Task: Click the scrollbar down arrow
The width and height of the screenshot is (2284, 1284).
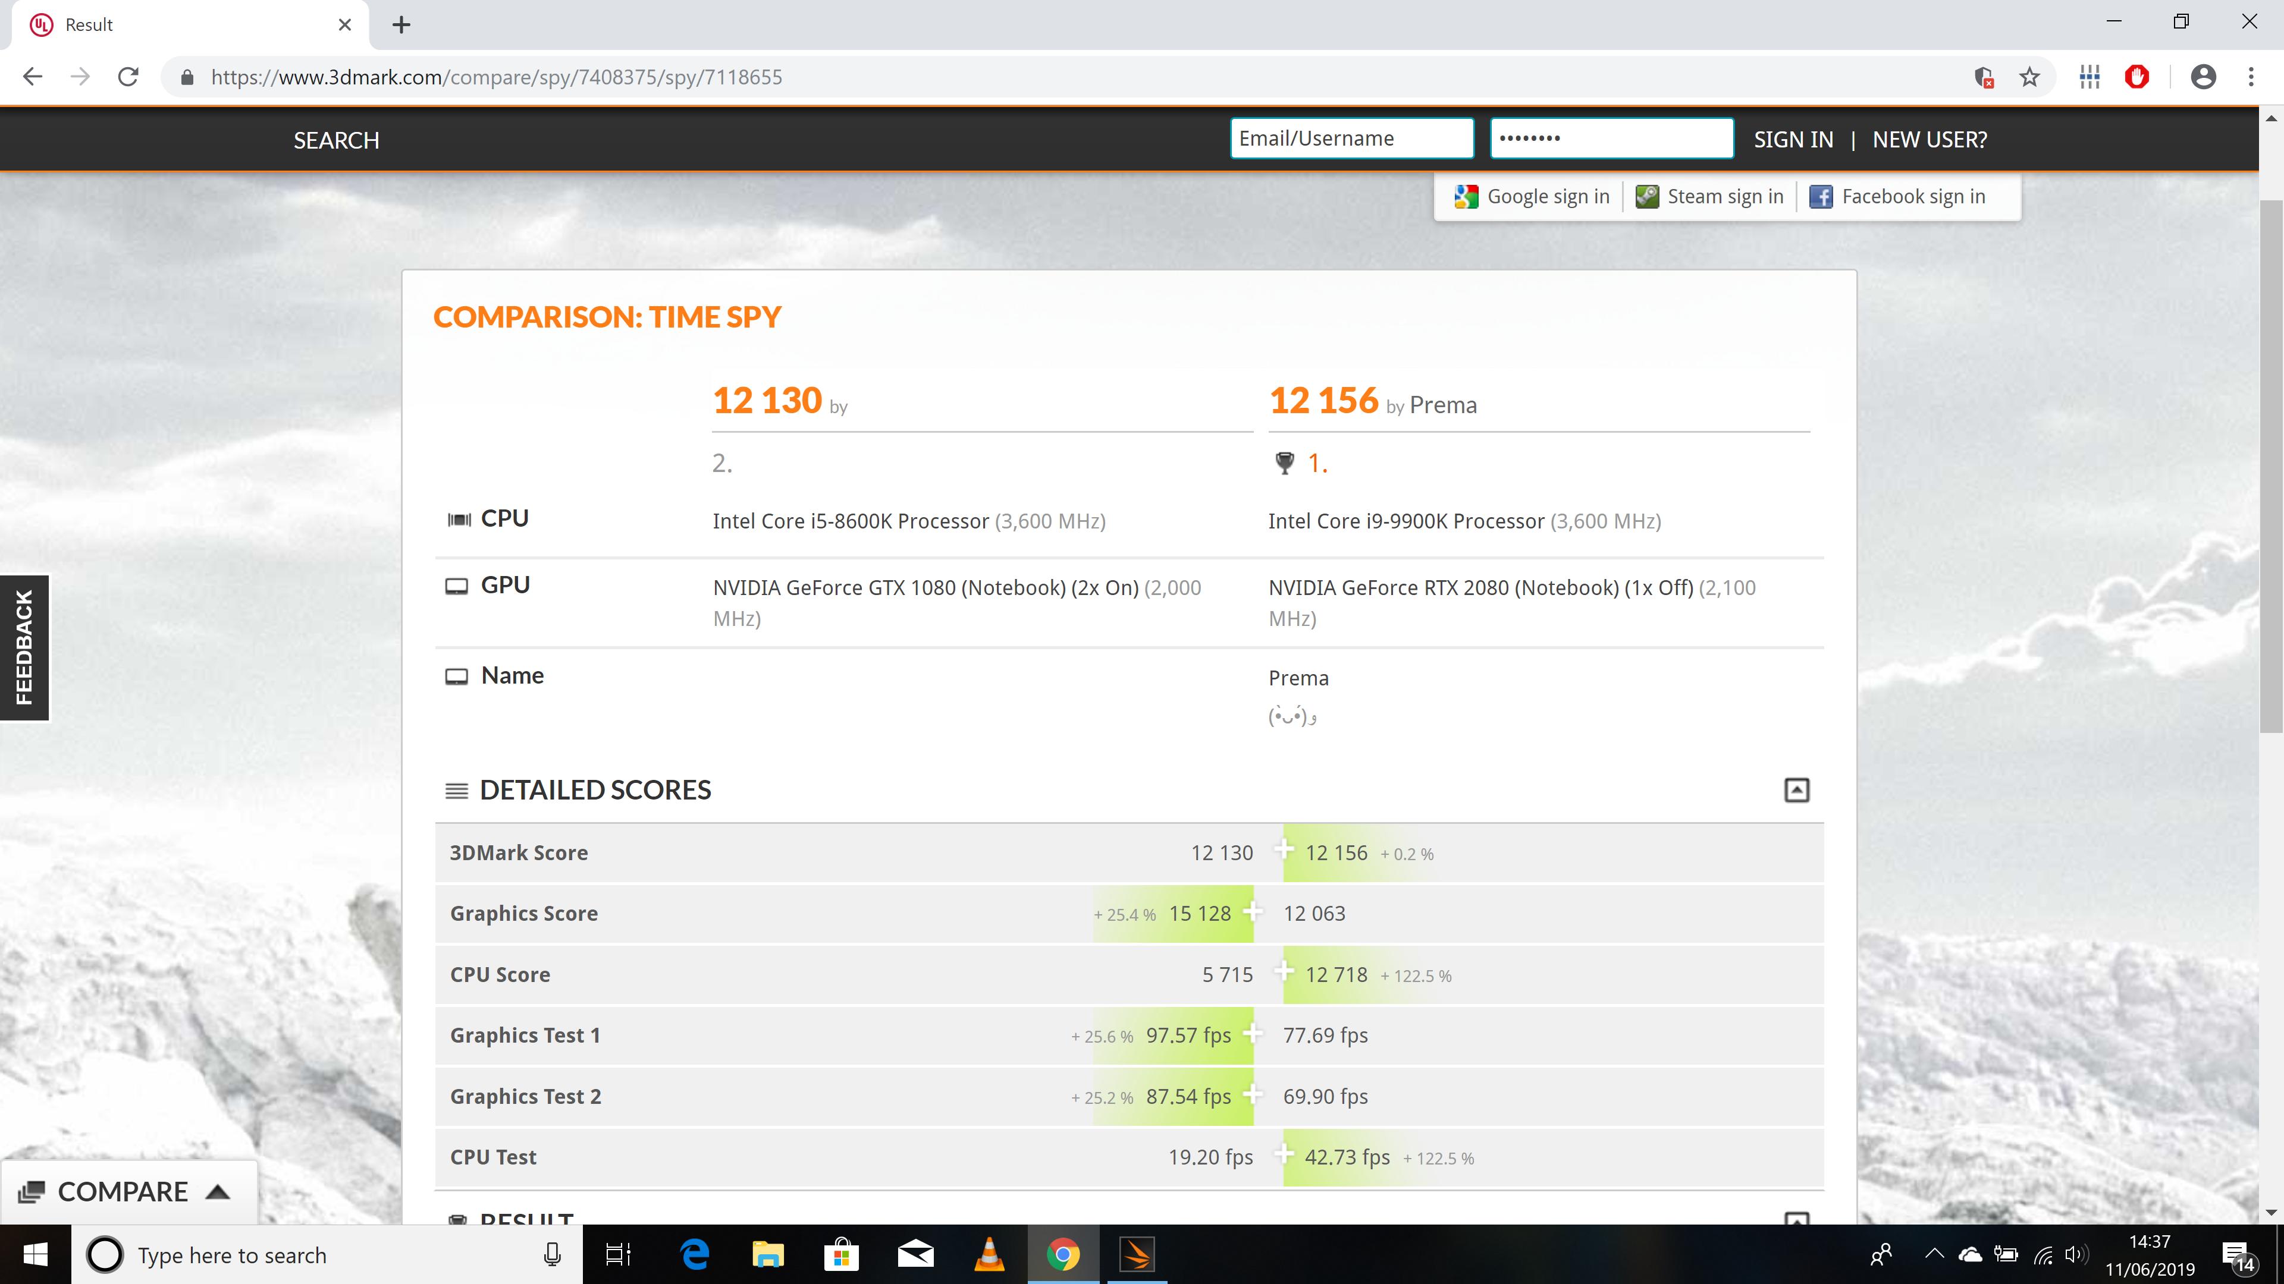Action: click(x=2271, y=1212)
